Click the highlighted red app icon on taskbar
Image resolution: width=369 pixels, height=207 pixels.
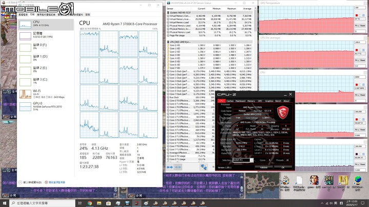pyautogui.click(x=136, y=203)
